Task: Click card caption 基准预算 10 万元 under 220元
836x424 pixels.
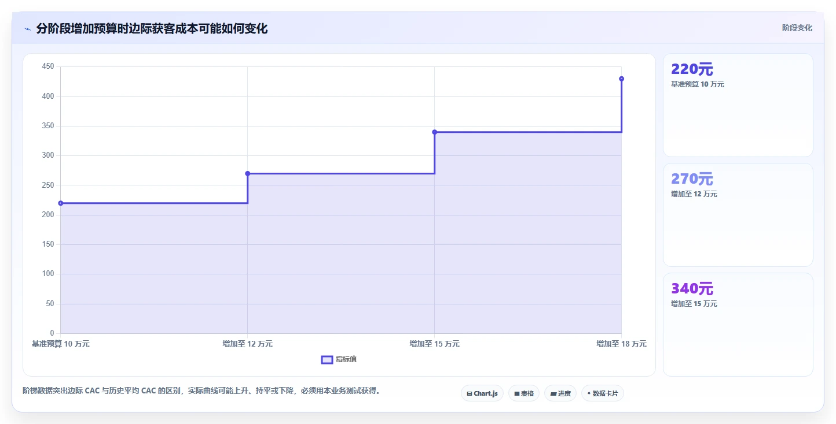Action: (x=698, y=84)
